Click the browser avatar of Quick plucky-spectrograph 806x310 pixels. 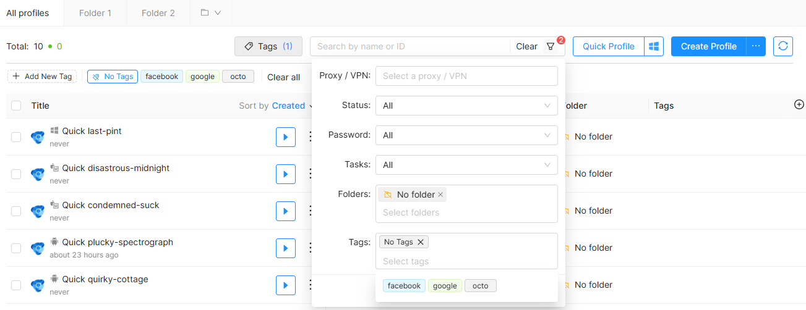coord(38,248)
